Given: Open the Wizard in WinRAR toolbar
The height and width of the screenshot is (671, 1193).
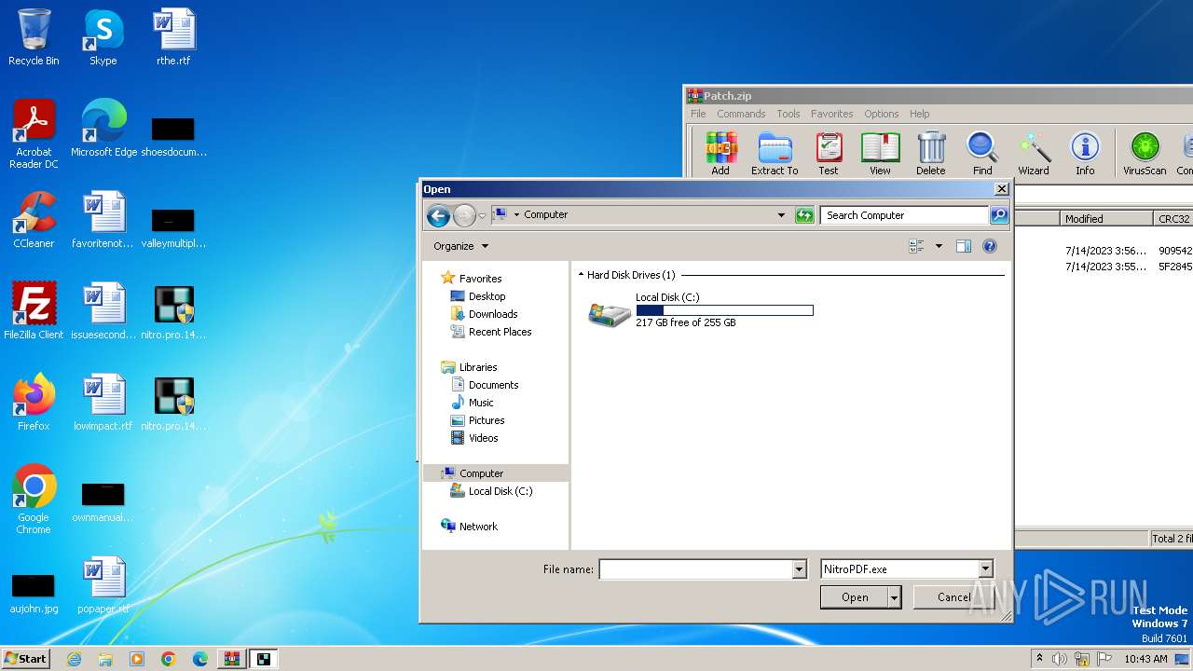Looking at the screenshot, I should (1034, 154).
